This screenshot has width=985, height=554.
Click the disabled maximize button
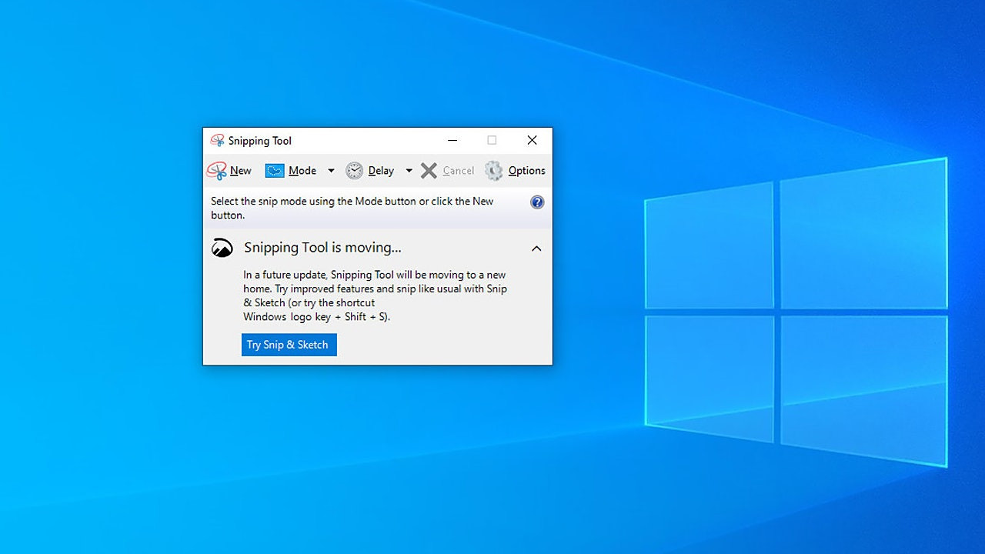(x=492, y=140)
